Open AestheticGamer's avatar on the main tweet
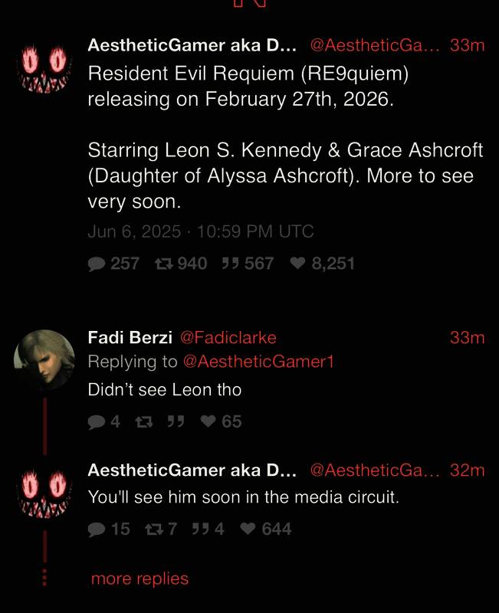The width and height of the screenshot is (499, 613). (44, 67)
